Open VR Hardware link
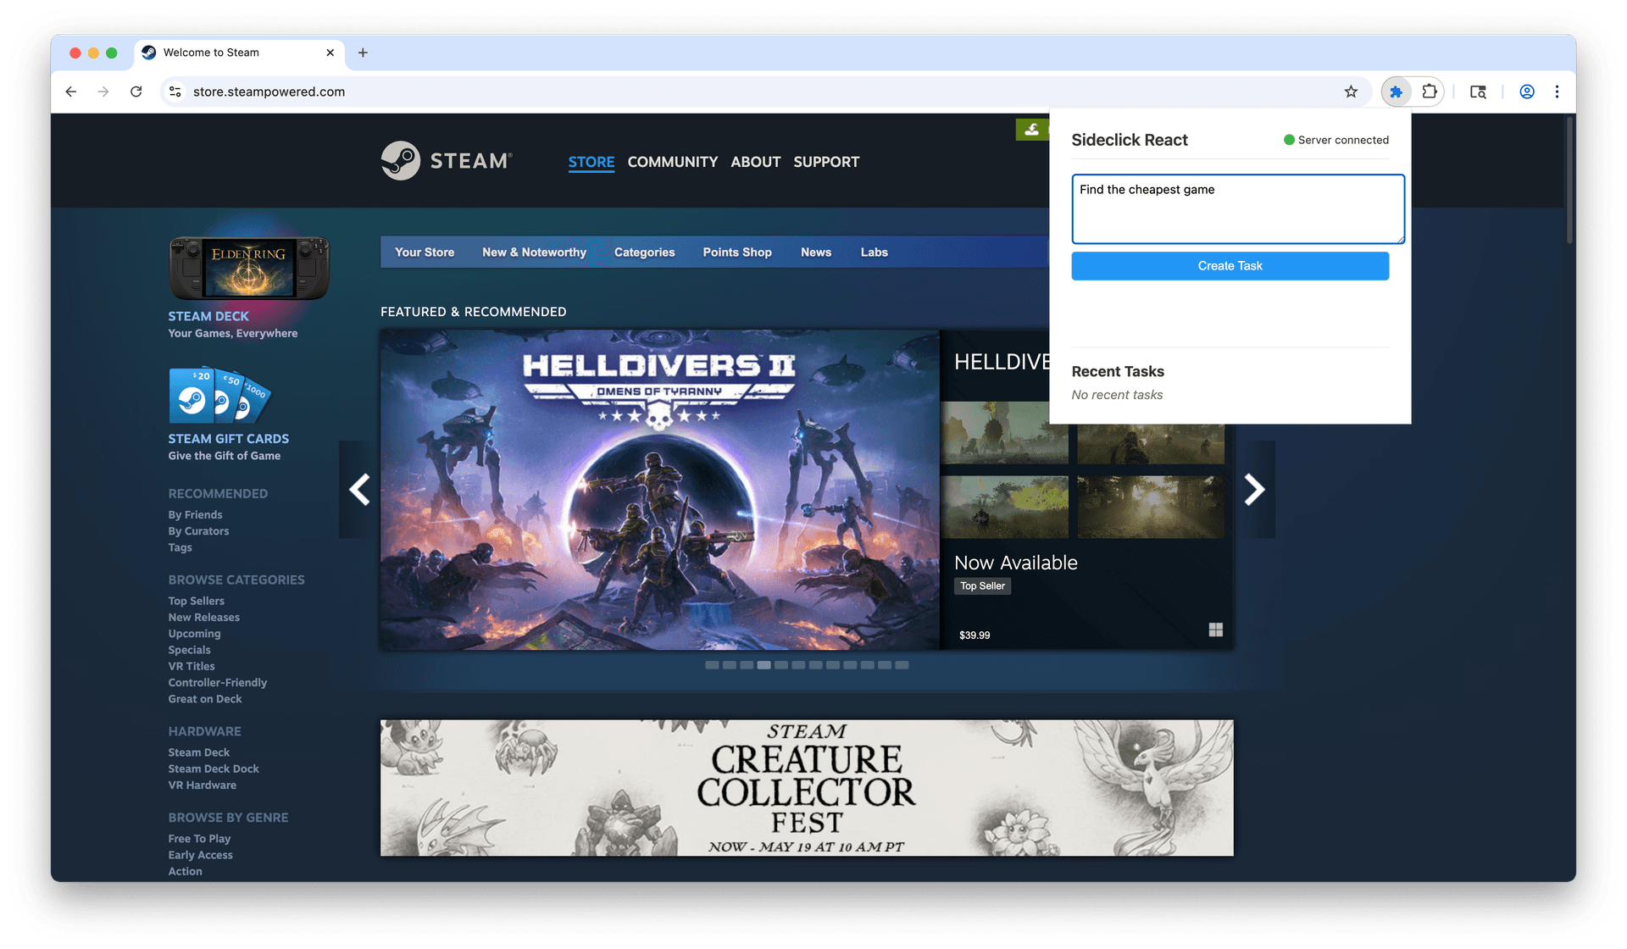The height and width of the screenshot is (949, 1627). (202, 785)
